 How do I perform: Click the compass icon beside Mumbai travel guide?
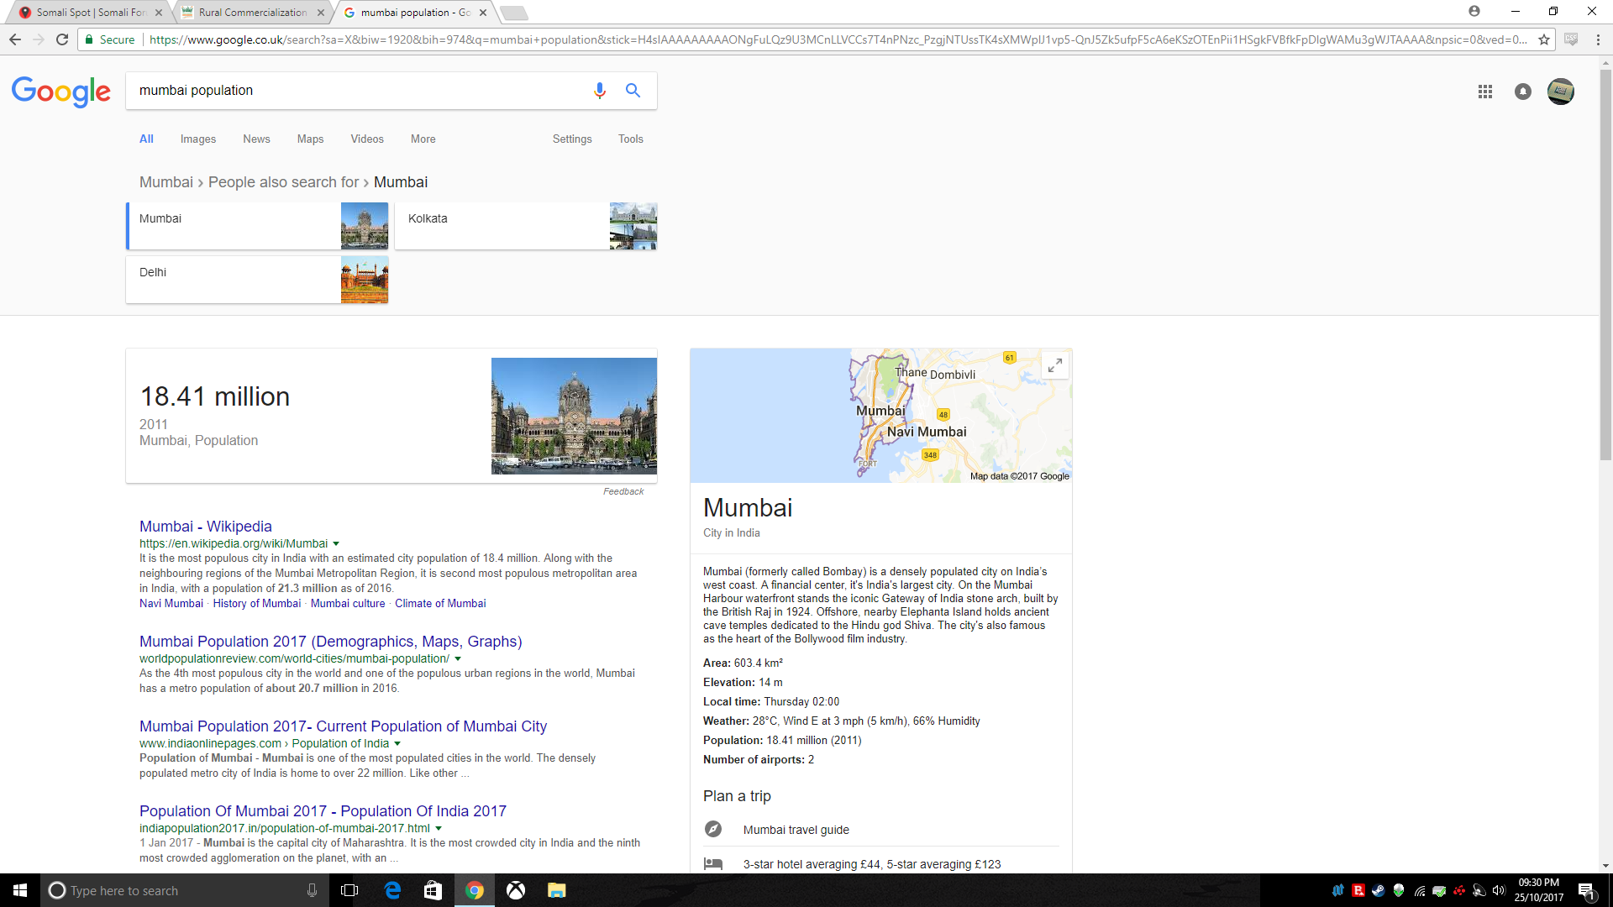click(x=713, y=829)
